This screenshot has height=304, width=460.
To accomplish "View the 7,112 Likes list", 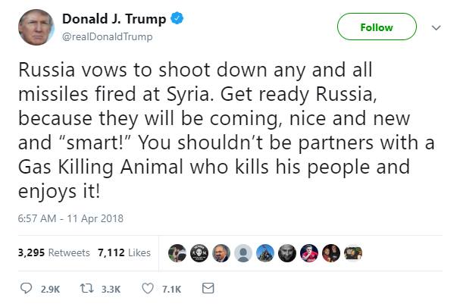I will tap(124, 252).
